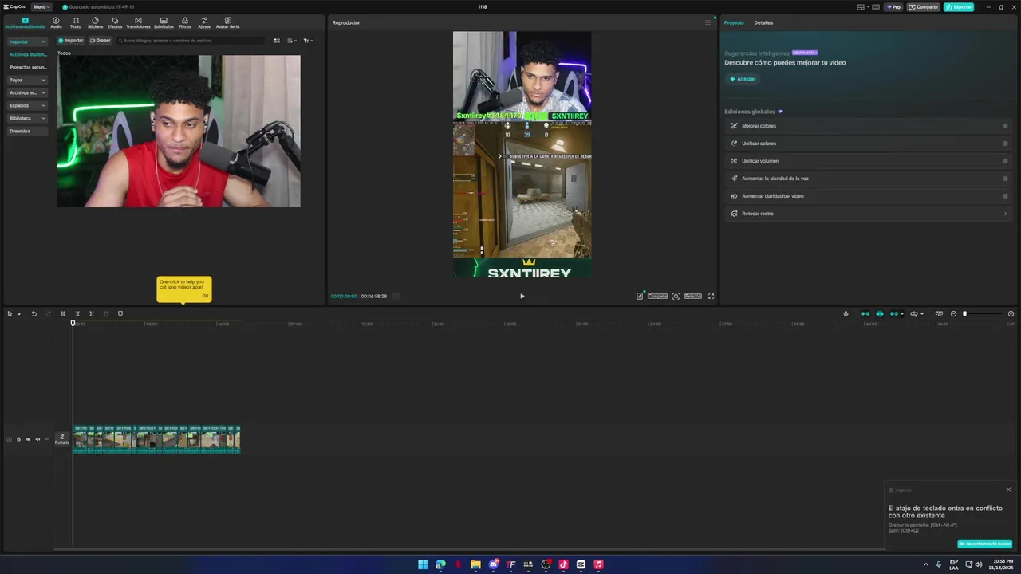Select Archivos multimedia sidebar item
Viewport: 1021px width, 574px height.
pyautogui.click(x=28, y=54)
